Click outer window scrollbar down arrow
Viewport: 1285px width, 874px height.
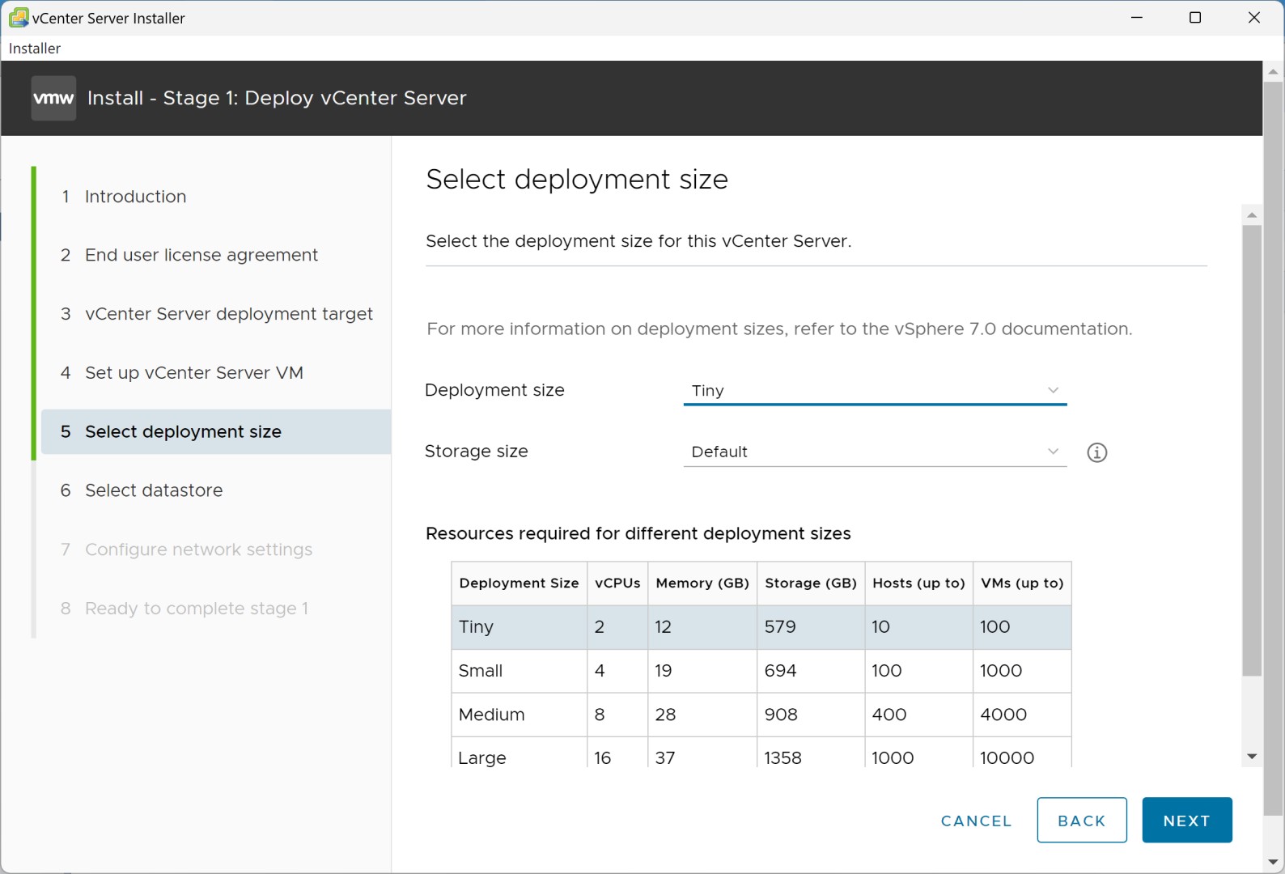1274,863
